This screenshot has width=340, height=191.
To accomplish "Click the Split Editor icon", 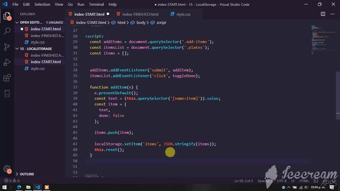I will [x=323, y=14].
